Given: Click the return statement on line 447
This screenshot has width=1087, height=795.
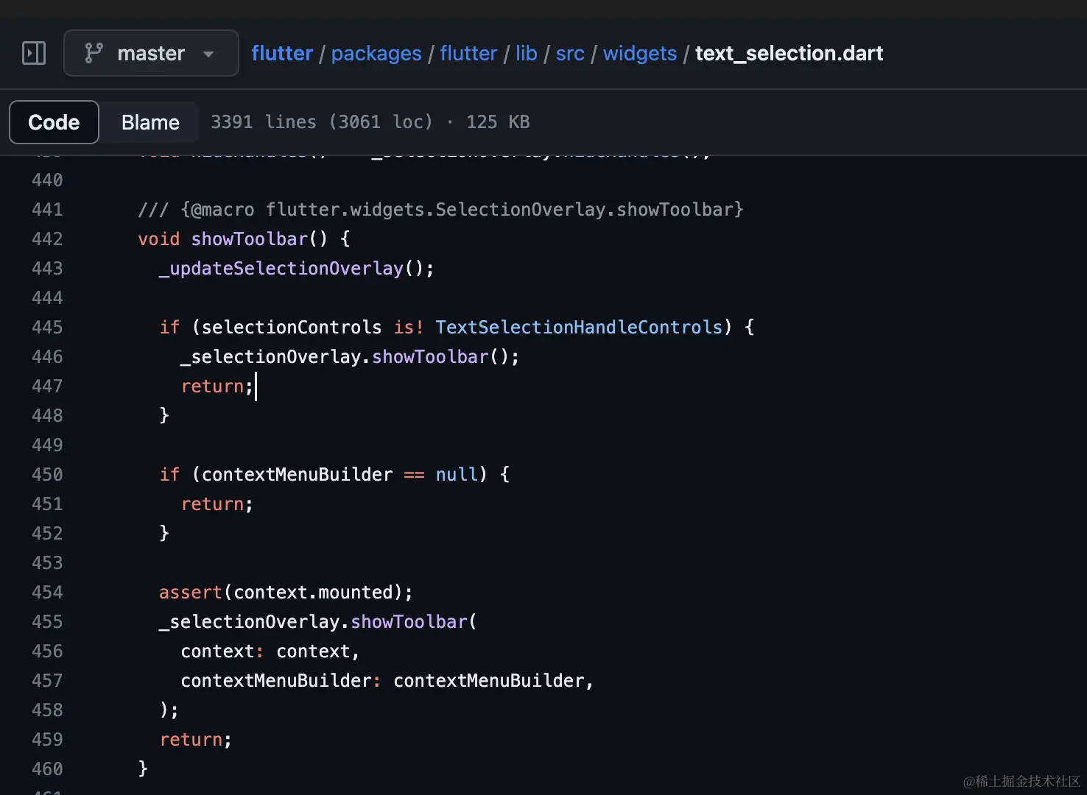Looking at the screenshot, I should click(217, 386).
